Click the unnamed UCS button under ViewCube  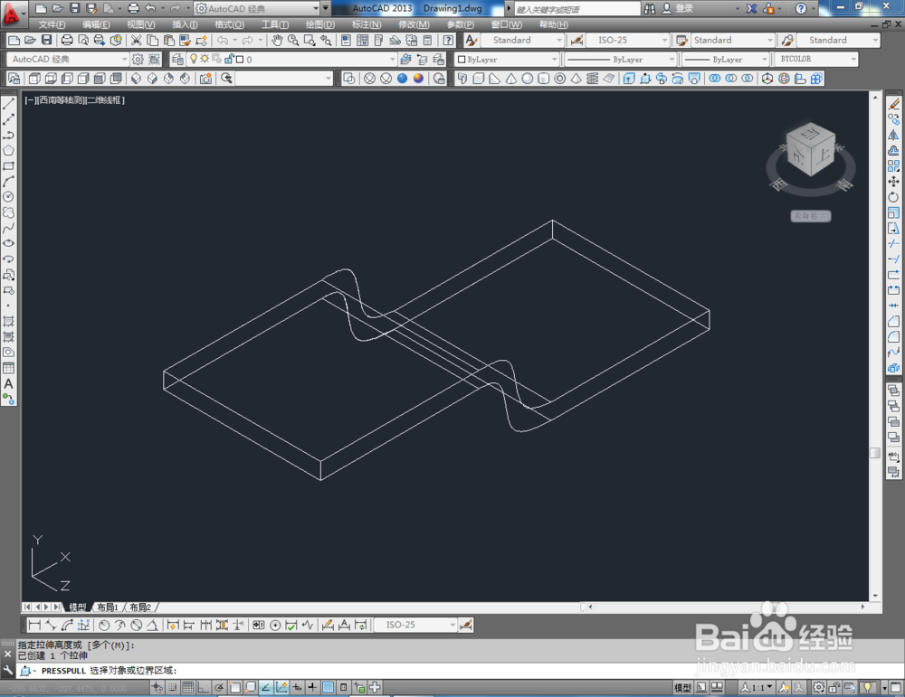(x=810, y=216)
